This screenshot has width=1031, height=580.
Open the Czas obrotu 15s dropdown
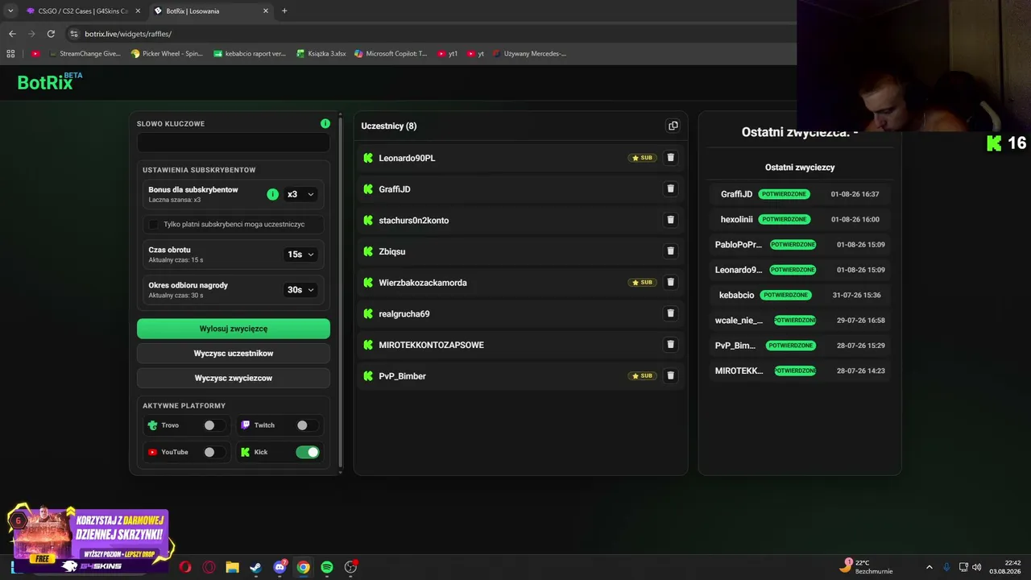[300, 255]
